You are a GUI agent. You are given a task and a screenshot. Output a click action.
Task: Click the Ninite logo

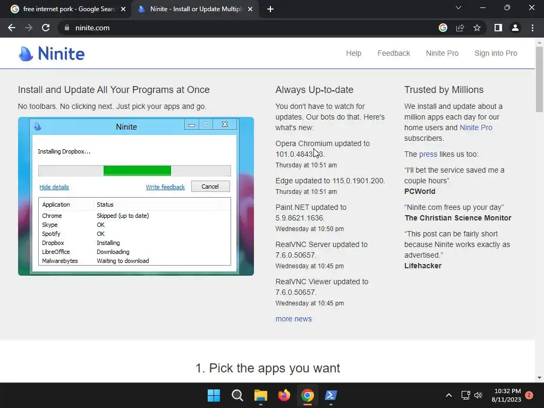click(52, 54)
